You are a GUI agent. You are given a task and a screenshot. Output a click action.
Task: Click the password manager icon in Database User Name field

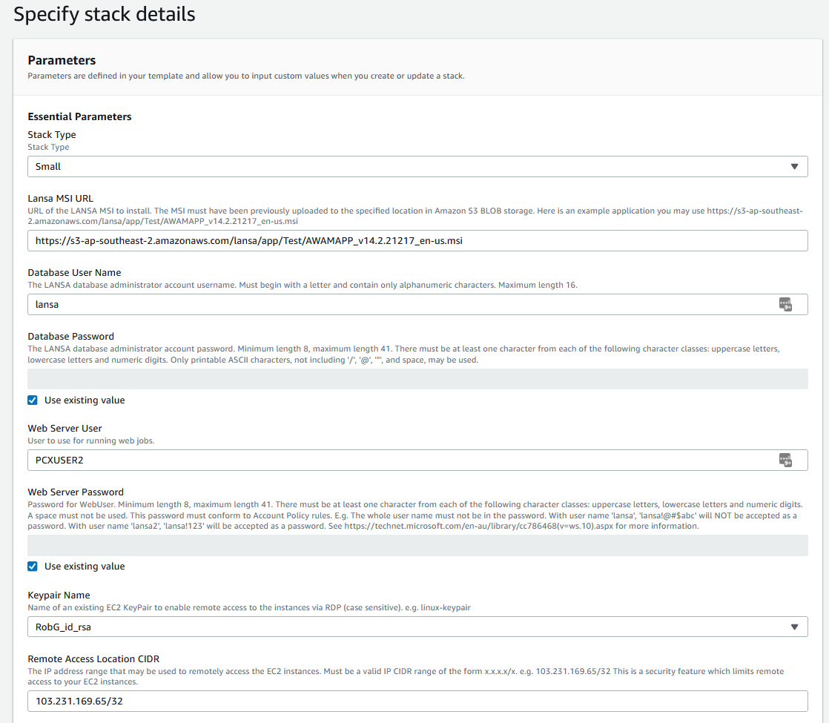(x=785, y=304)
